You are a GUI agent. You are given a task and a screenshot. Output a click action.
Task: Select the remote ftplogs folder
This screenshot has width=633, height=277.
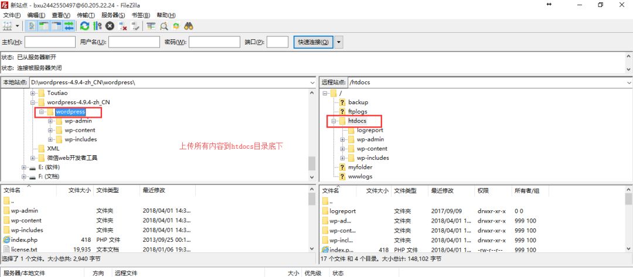pos(358,111)
